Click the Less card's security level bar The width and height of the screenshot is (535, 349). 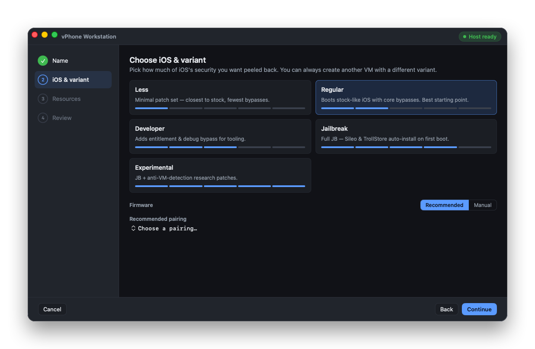pos(220,108)
